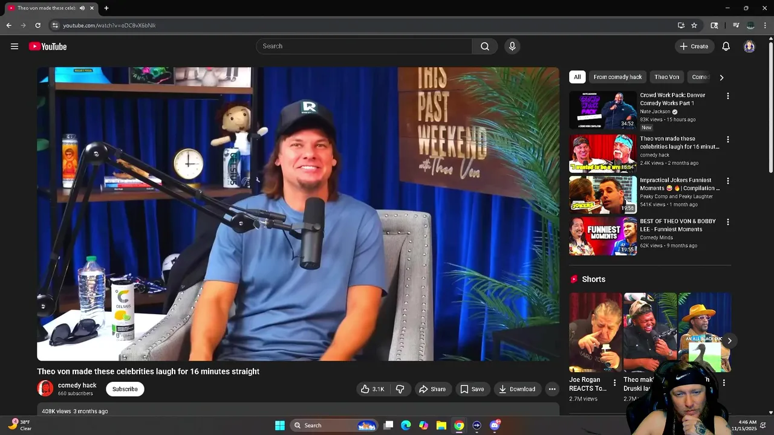Viewport: 774px width, 435px height.
Task: Open options for Impractical Jokers video
Action: tap(728, 181)
